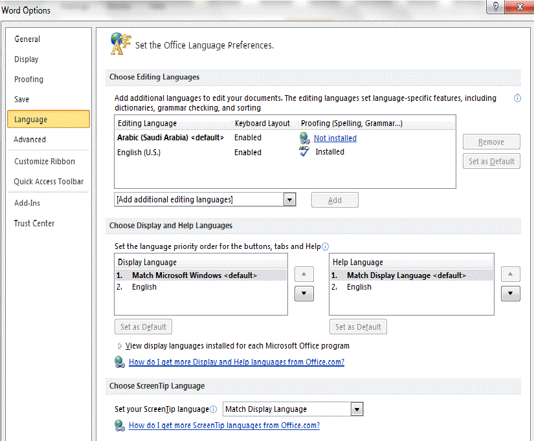Open How do I get more Display and Help languages link
The image size is (534, 441).
pyautogui.click(x=237, y=362)
